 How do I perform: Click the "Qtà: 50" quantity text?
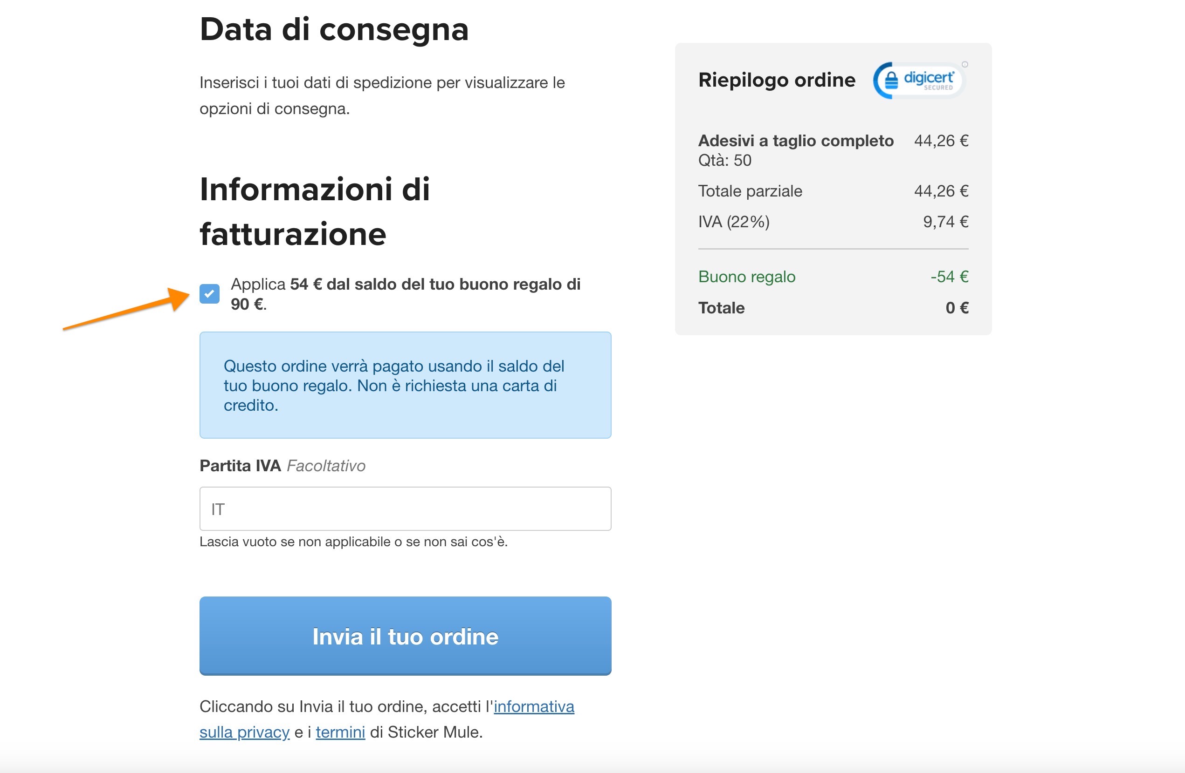tap(724, 160)
